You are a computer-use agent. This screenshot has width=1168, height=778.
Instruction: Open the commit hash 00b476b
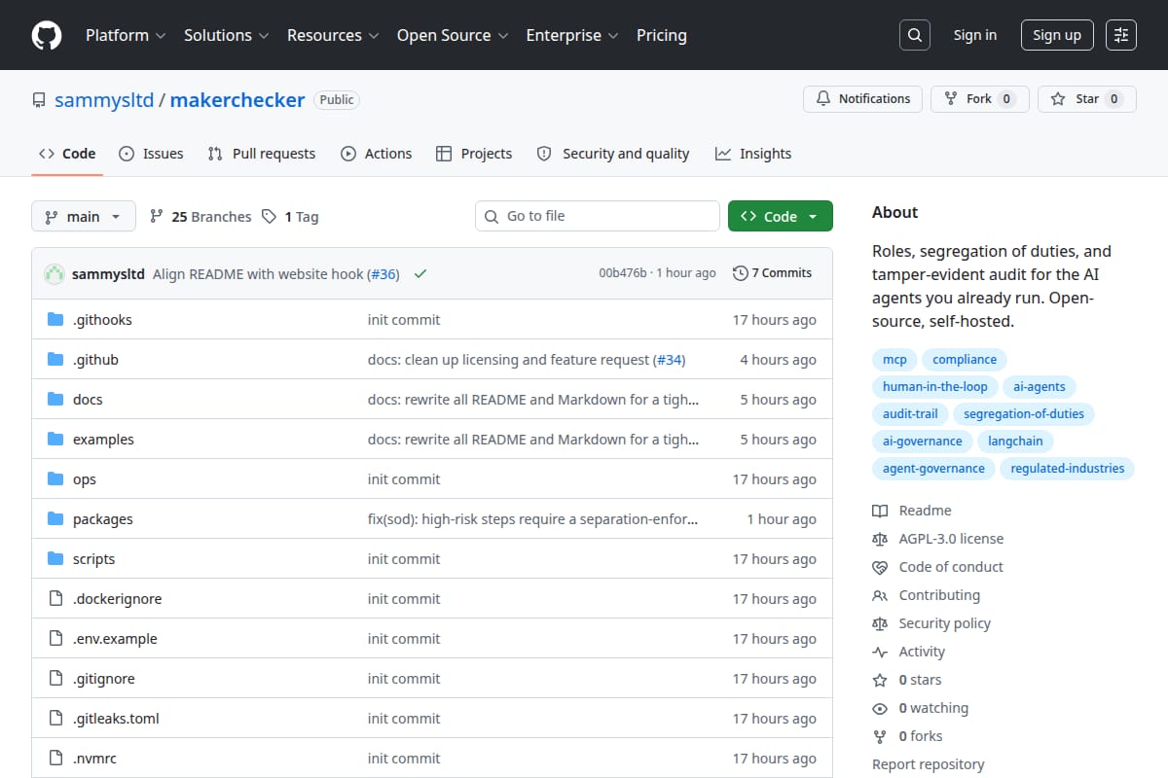[623, 273]
